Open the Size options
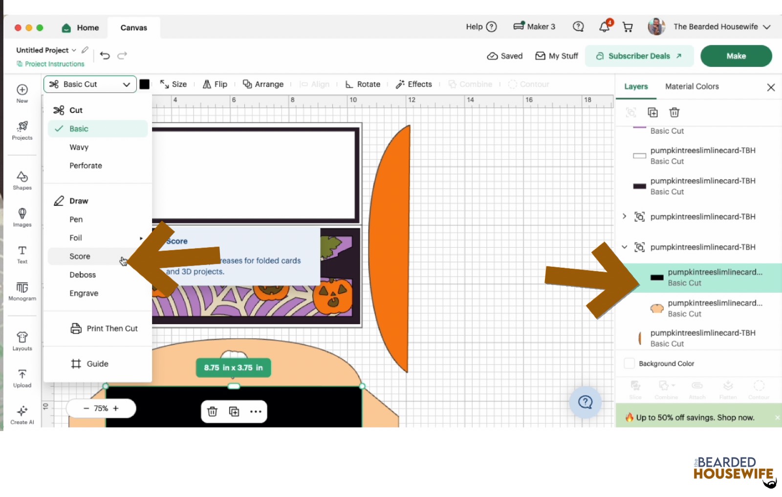Image resolution: width=782 pixels, height=497 pixels. pos(174,84)
